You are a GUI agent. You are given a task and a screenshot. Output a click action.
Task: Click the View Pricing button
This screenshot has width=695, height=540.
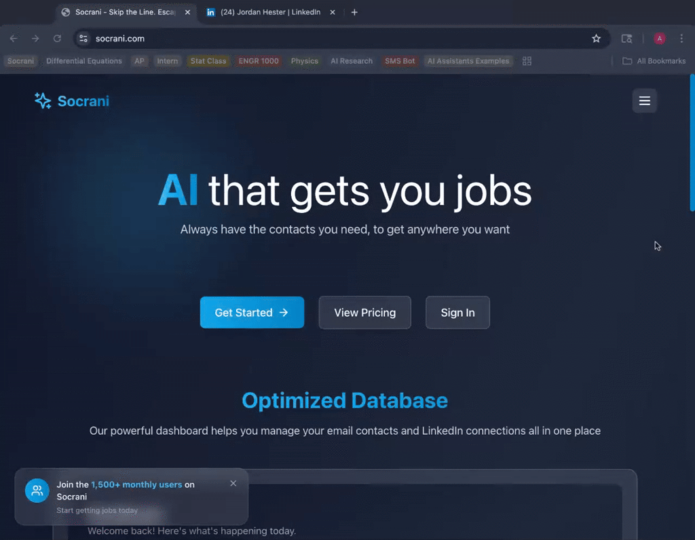click(364, 312)
